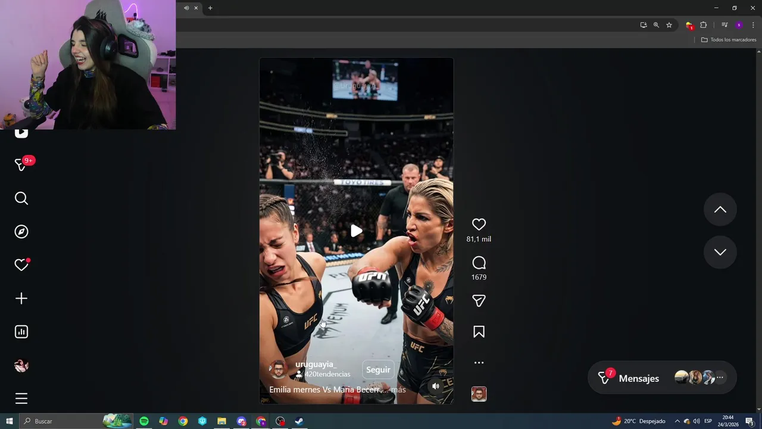Open the audio thumbnail below the reel actions
The width and height of the screenshot is (762, 429).
(x=479, y=394)
